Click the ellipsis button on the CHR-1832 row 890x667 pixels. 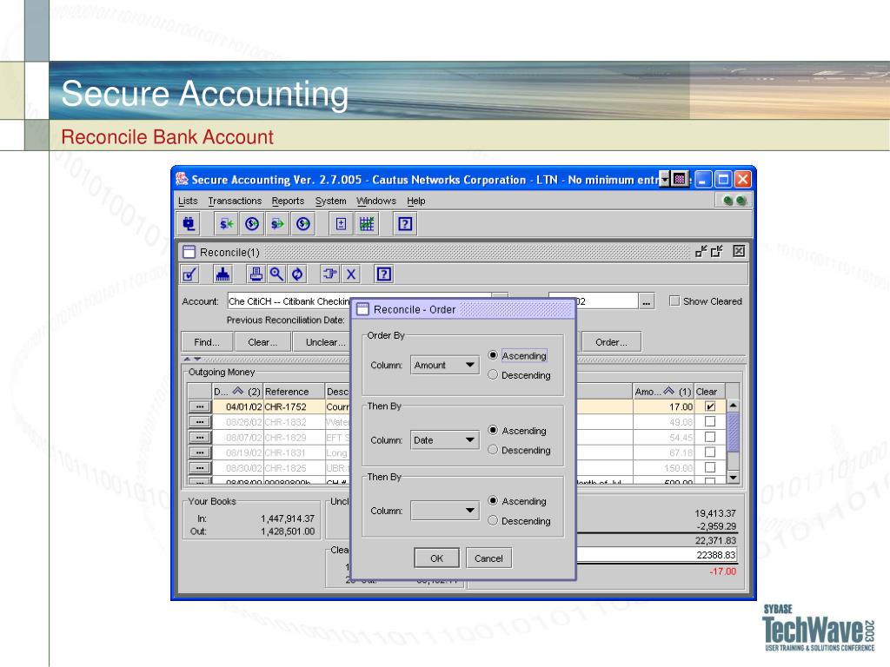[x=199, y=423]
